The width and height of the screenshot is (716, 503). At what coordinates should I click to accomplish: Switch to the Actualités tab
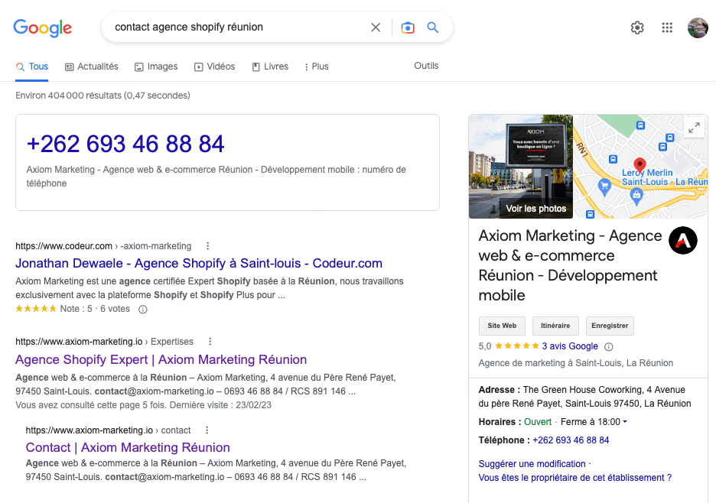point(91,67)
